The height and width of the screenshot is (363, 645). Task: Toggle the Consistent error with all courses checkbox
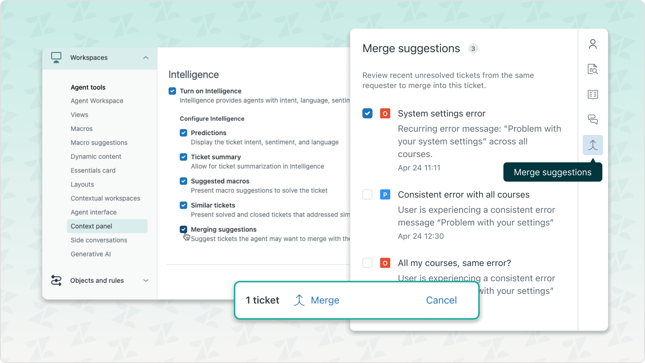pyautogui.click(x=367, y=194)
